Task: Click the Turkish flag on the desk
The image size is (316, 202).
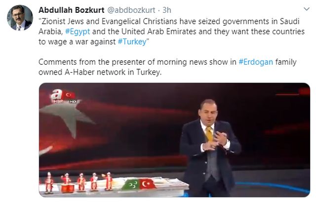Action: tap(147, 184)
